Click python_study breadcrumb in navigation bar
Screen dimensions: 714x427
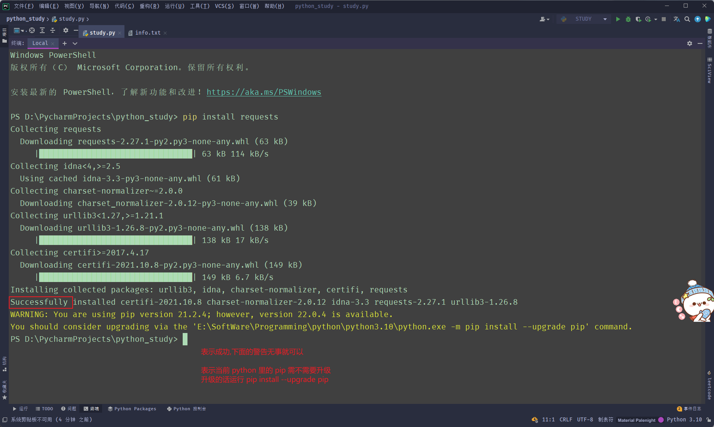[x=26, y=19]
